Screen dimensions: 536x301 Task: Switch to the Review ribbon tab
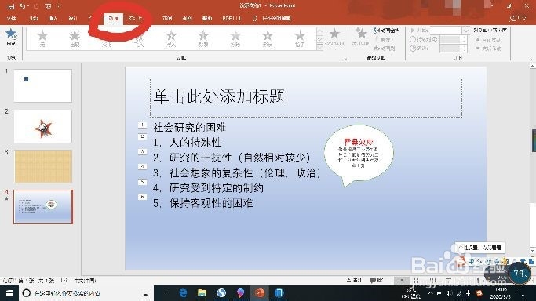(167, 19)
